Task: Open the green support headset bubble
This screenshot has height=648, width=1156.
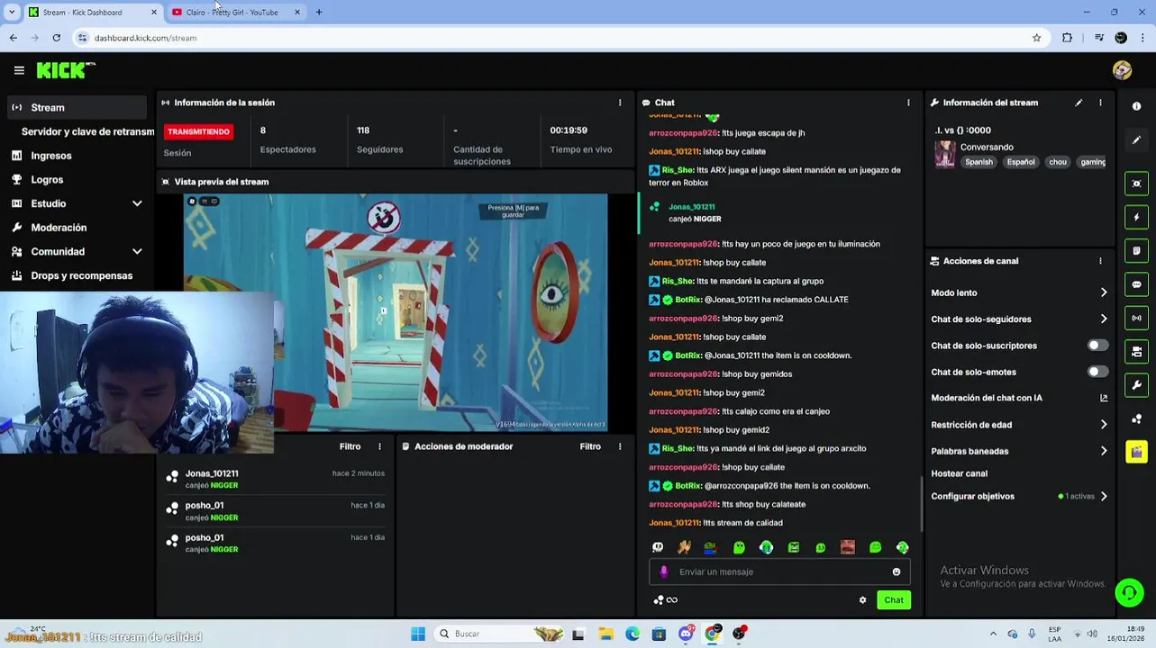Action: click(x=1129, y=592)
